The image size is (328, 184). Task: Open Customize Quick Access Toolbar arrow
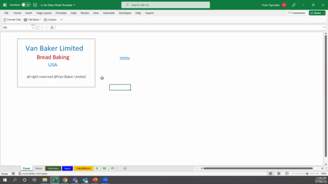(x=61, y=19)
